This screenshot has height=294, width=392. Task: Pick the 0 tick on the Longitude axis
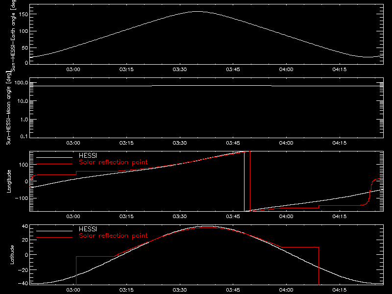pos(27,181)
